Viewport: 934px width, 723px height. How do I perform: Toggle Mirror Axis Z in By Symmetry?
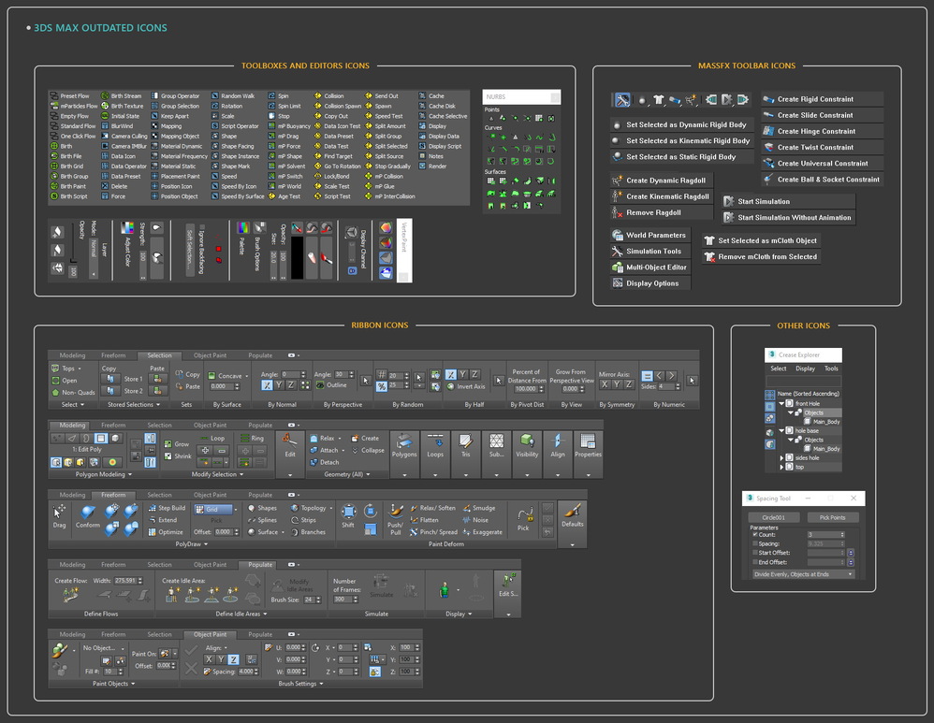pos(628,384)
